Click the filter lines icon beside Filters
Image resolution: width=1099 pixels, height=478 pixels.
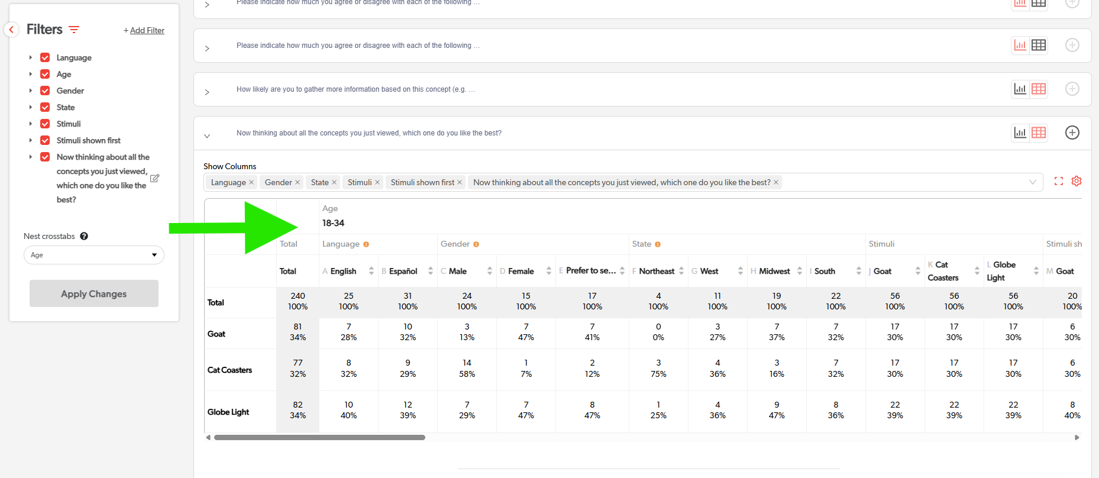[x=74, y=30]
